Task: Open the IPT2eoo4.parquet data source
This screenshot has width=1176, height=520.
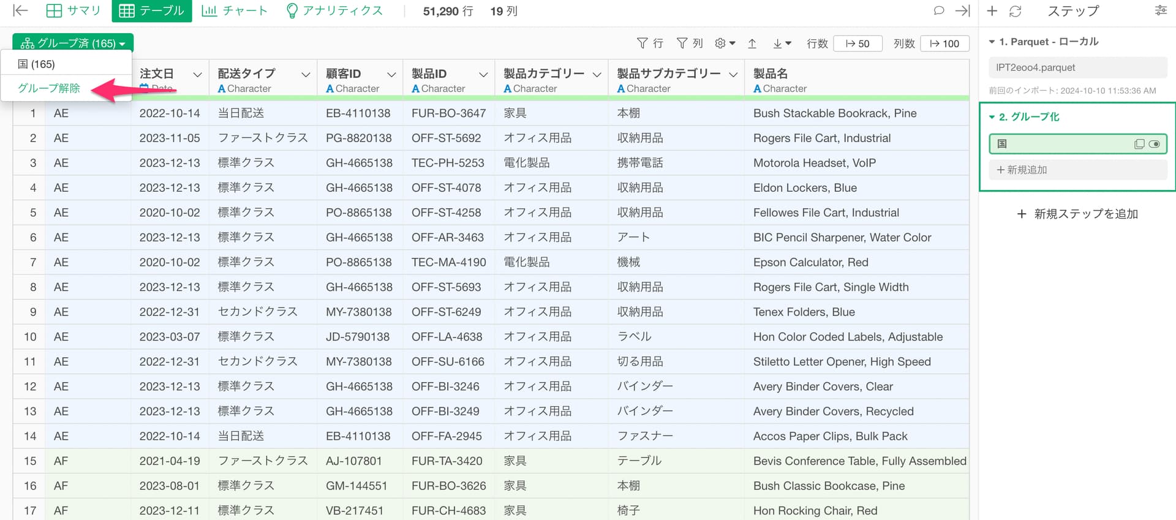Action: 1077,67
